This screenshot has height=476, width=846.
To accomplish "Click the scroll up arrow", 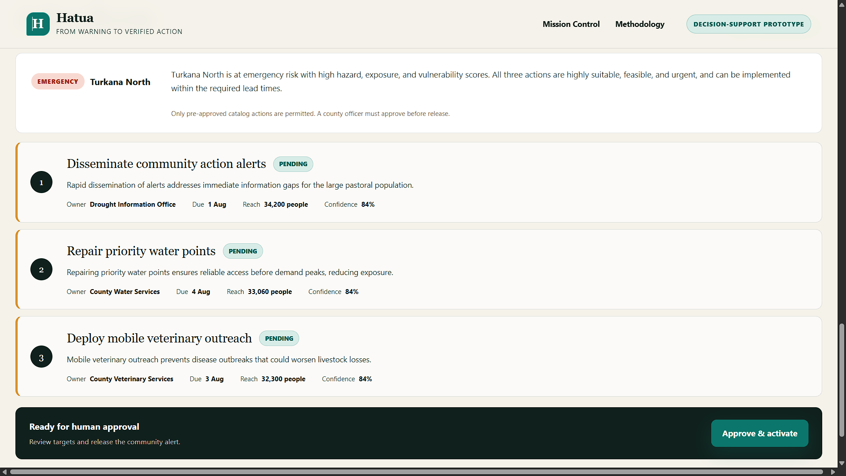I will (x=842, y=5).
